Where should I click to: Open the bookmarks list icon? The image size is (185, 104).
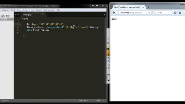click(x=180, y=12)
